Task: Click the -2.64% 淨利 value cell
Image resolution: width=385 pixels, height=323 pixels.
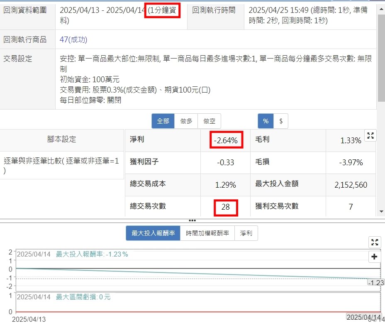Action: pyautogui.click(x=226, y=141)
